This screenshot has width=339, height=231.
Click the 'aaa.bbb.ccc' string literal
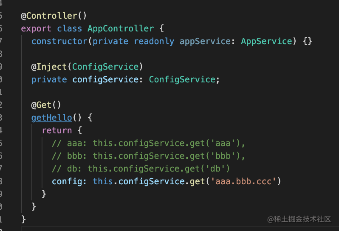[246, 181]
